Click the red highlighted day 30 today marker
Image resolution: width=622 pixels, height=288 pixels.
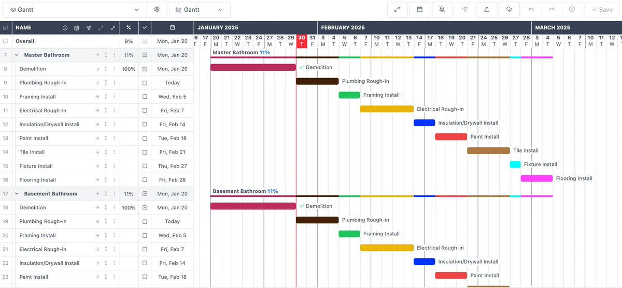(x=302, y=41)
